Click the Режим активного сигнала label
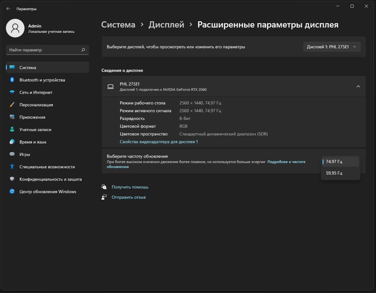The height and width of the screenshot is (293, 376). (x=146, y=111)
